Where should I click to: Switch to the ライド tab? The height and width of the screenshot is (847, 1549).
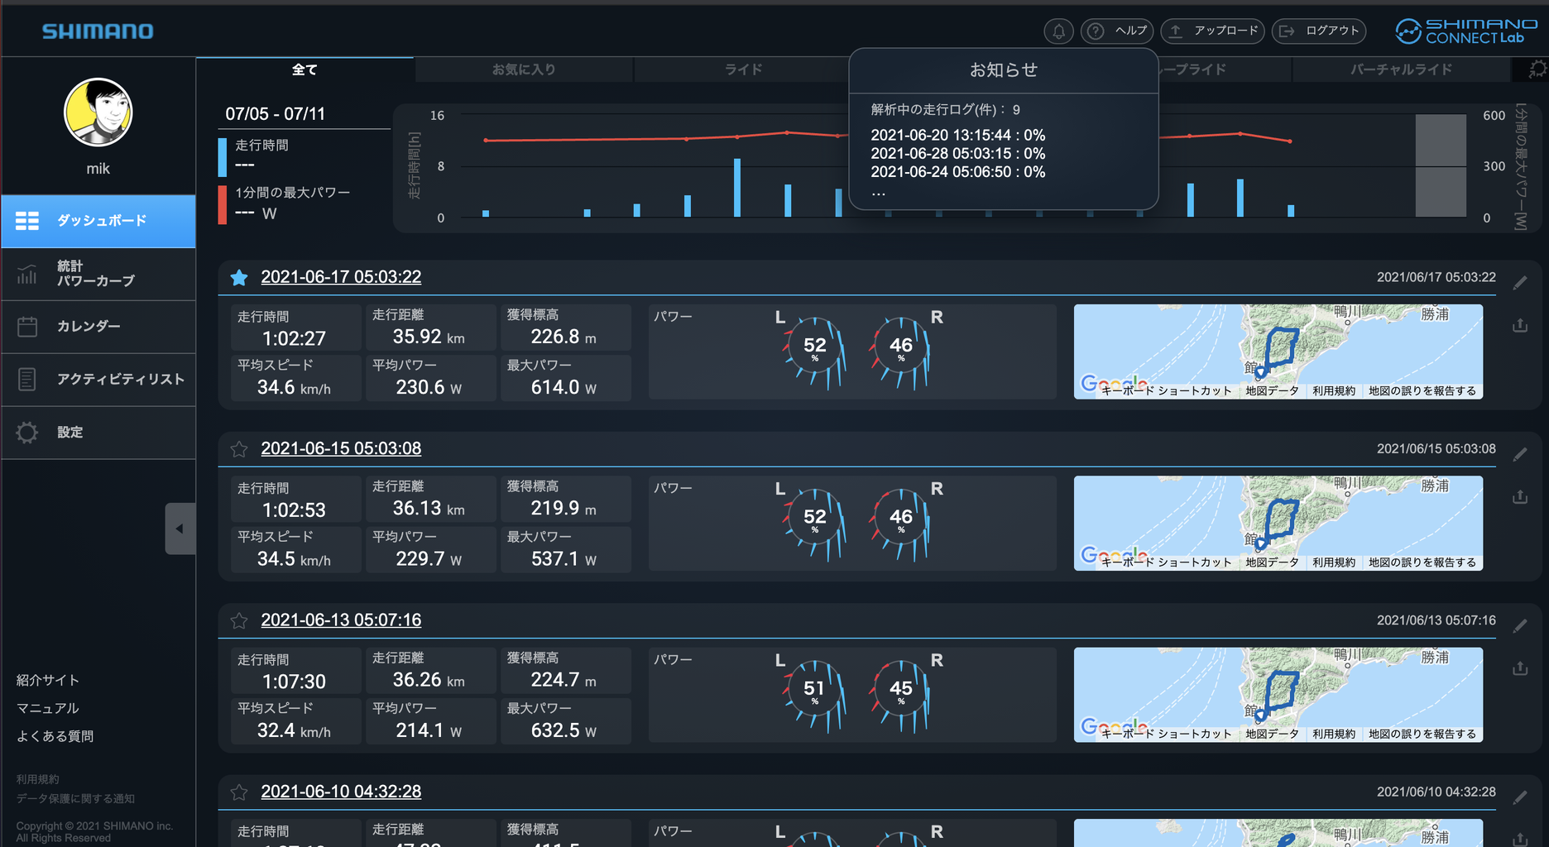(743, 69)
